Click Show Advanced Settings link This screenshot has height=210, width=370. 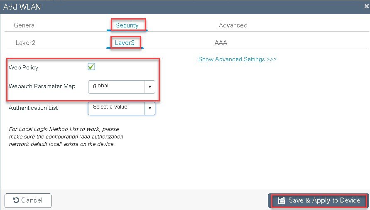pos(238,59)
